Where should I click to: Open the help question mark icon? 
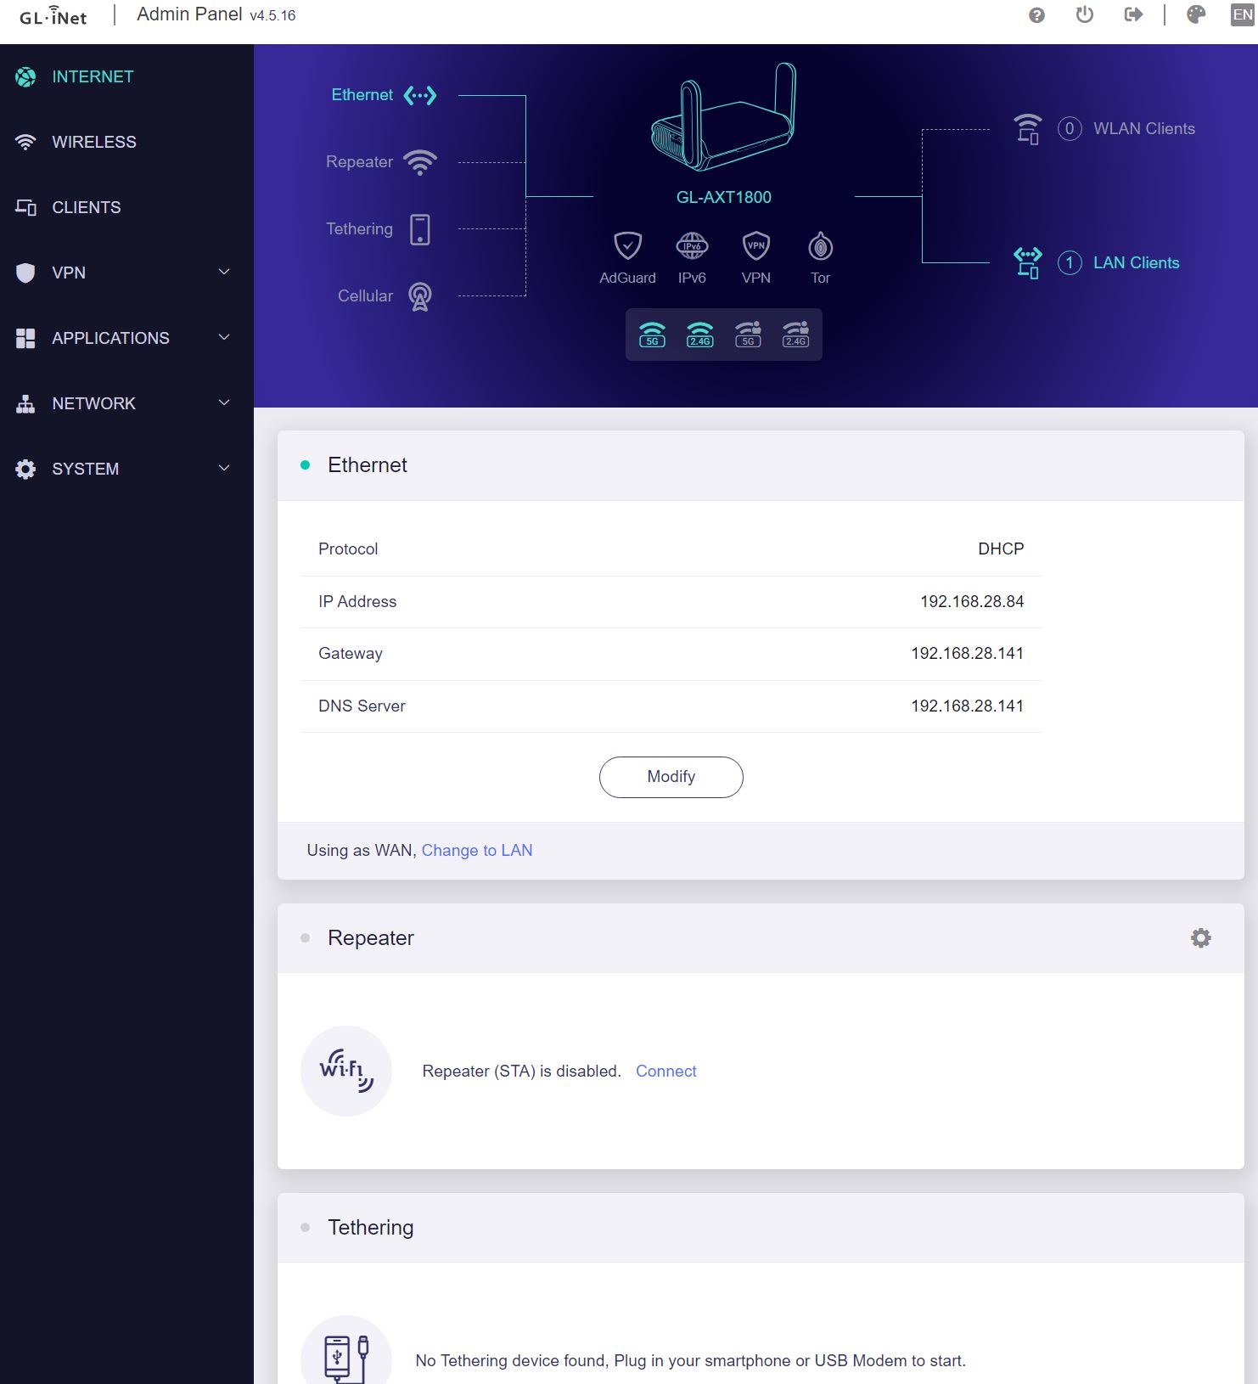pos(1036,15)
